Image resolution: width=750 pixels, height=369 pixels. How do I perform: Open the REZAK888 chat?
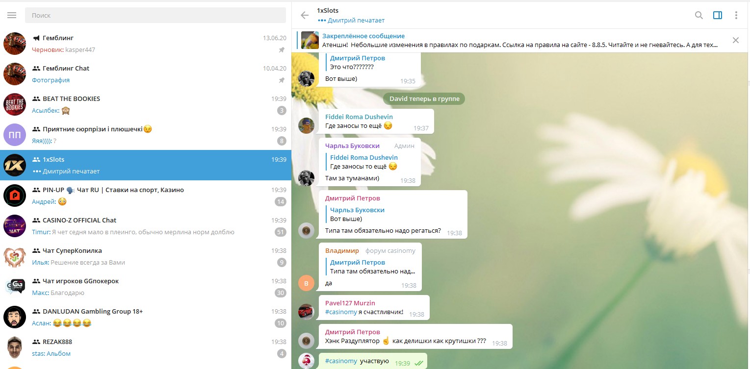click(x=146, y=347)
